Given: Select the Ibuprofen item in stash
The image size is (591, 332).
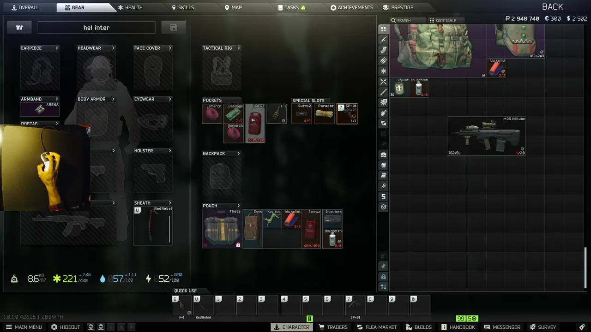Looking at the screenshot, I should 419,87.
